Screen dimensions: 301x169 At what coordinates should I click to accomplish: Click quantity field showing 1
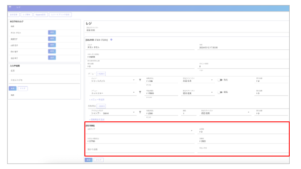pos(189,112)
